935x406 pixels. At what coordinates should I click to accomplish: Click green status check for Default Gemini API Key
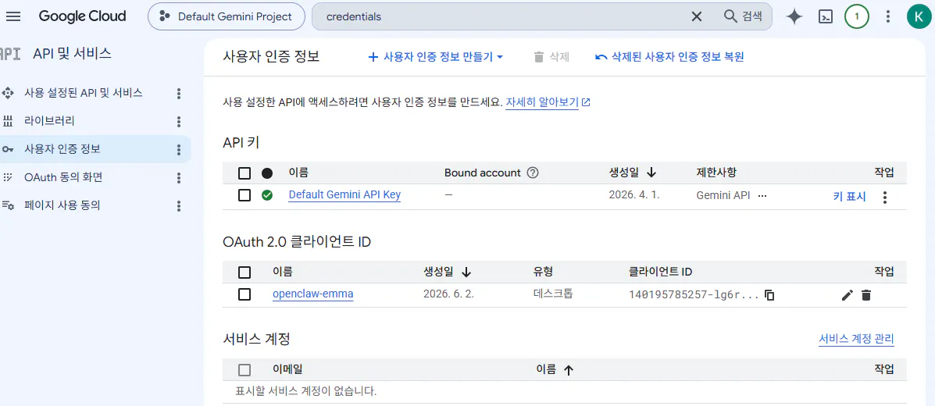[267, 195]
